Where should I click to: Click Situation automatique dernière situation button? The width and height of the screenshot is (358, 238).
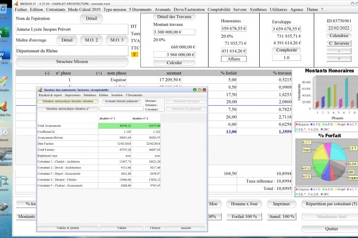click(68, 101)
